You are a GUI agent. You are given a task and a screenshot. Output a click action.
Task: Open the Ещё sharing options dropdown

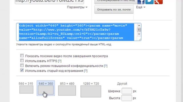tap(141, 7)
